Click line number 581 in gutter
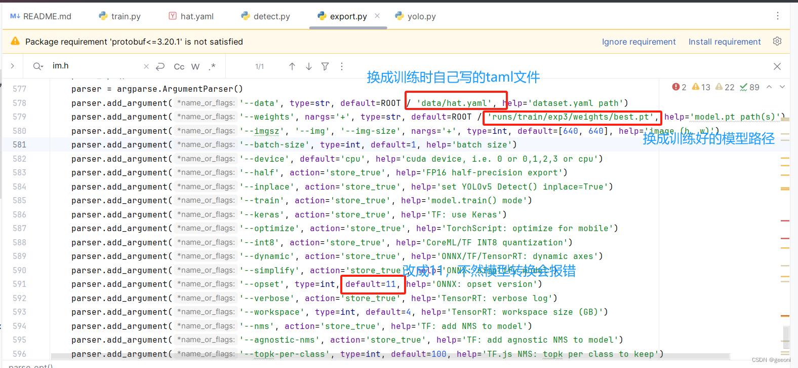The image size is (798, 368). pyautogui.click(x=19, y=144)
